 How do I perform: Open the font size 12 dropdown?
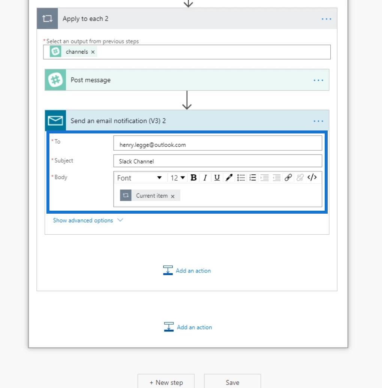pos(178,178)
